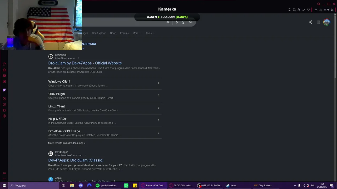Open the https://droidcam.app URL link

pos(65,58)
